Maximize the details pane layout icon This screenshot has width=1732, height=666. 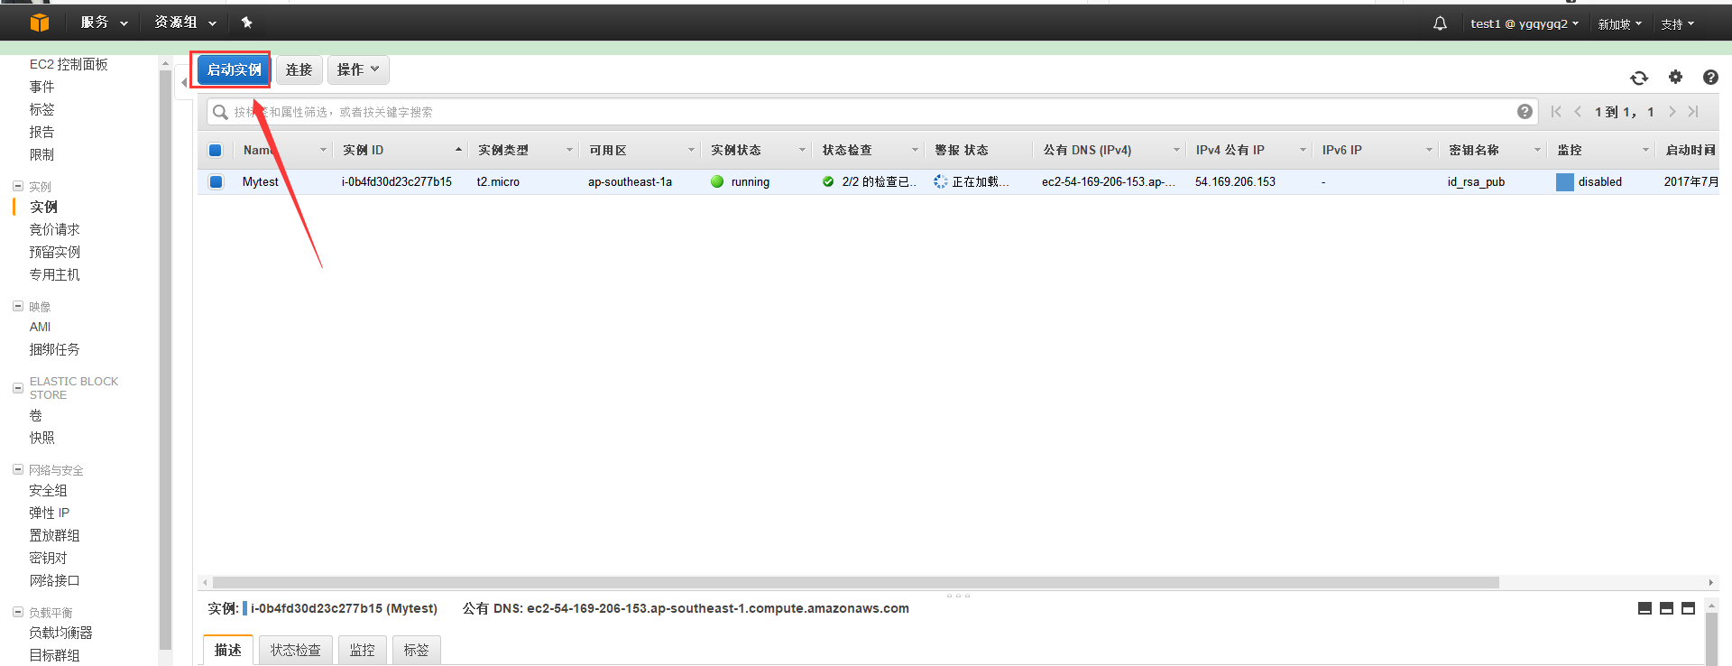pos(1688,609)
